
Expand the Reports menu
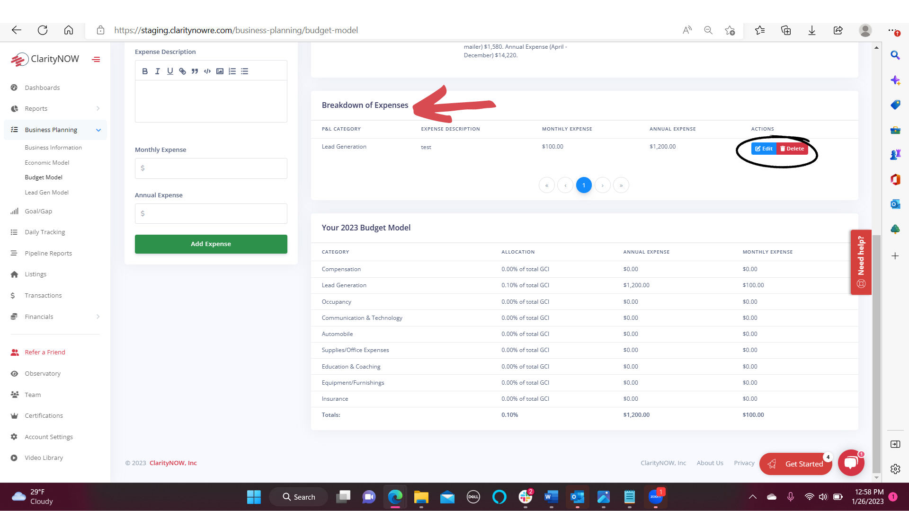55,109
